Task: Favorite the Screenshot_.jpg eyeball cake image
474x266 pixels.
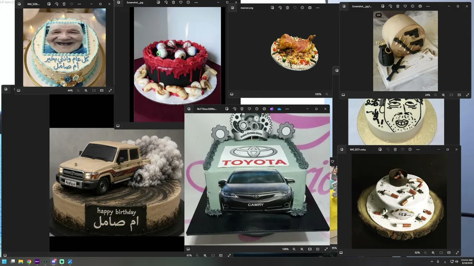Action: tap(181, 3)
